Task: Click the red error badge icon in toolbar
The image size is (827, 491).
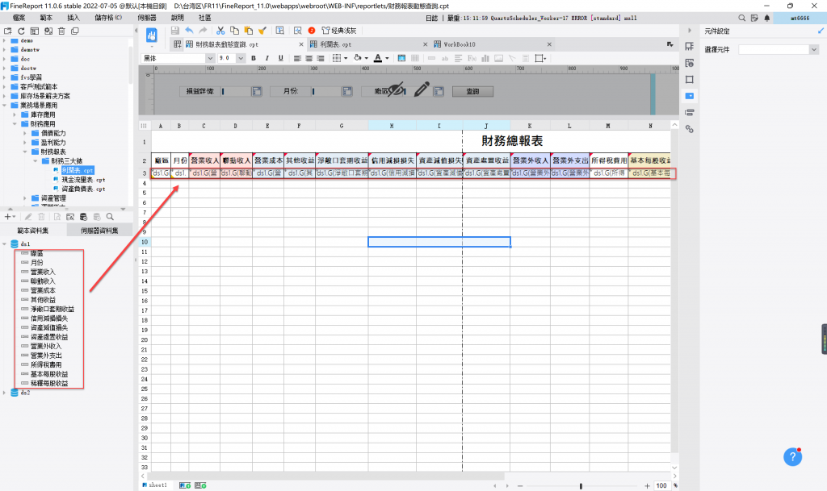Action: (x=312, y=31)
